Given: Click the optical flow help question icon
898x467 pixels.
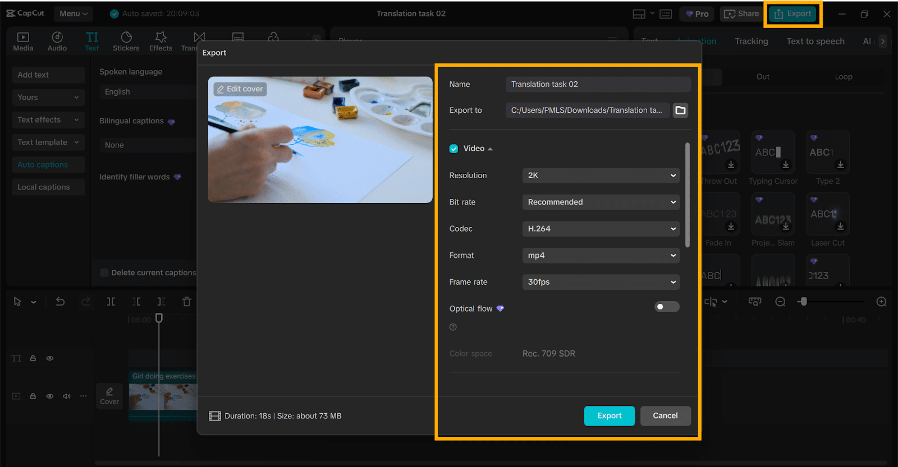Looking at the screenshot, I should pyautogui.click(x=453, y=327).
